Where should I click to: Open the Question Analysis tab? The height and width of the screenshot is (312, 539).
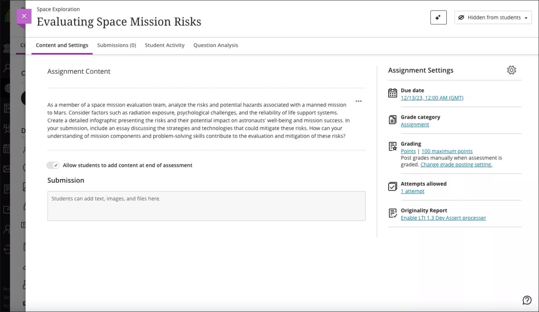pyautogui.click(x=216, y=45)
